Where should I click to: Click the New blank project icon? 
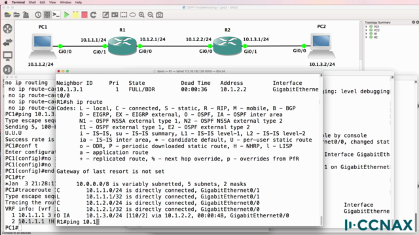tap(8, 15)
